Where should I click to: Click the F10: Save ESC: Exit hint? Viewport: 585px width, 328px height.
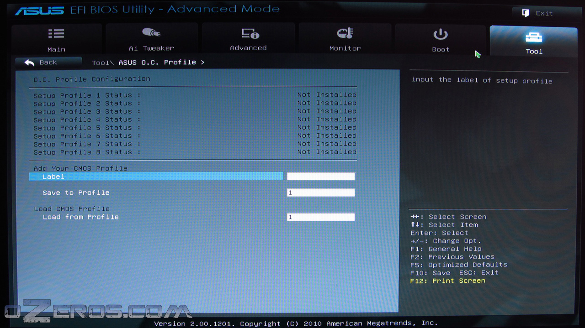pyautogui.click(x=454, y=273)
